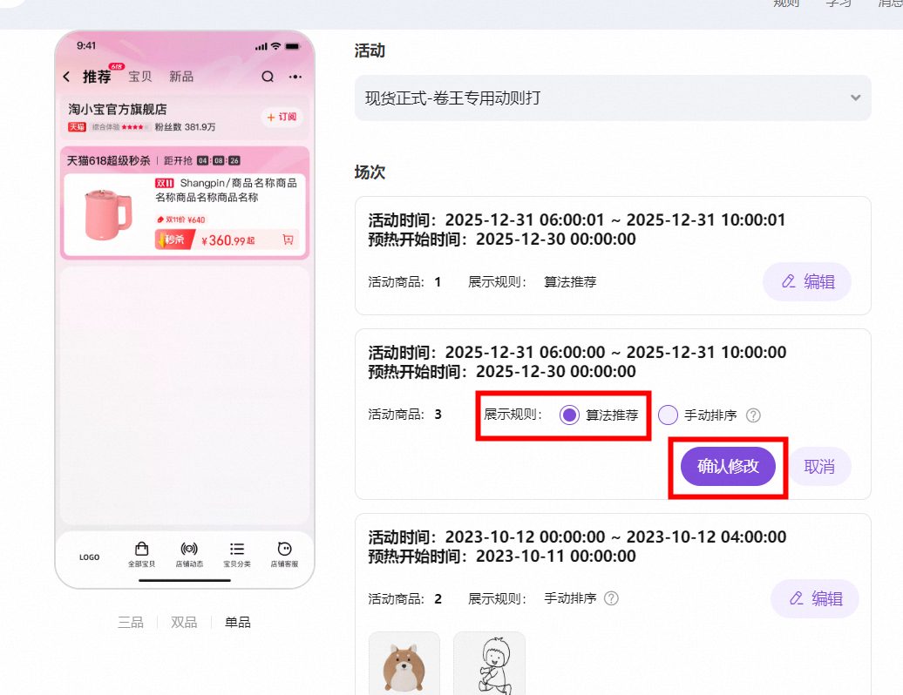Tap the back arrow in phone preview
The width and height of the screenshot is (903, 695).
click(x=67, y=77)
